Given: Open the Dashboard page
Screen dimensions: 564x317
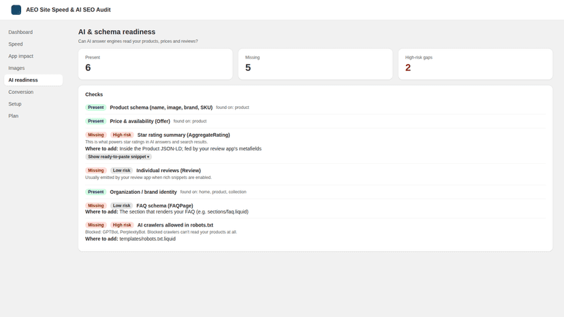Looking at the screenshot, I should coord(20,32).
